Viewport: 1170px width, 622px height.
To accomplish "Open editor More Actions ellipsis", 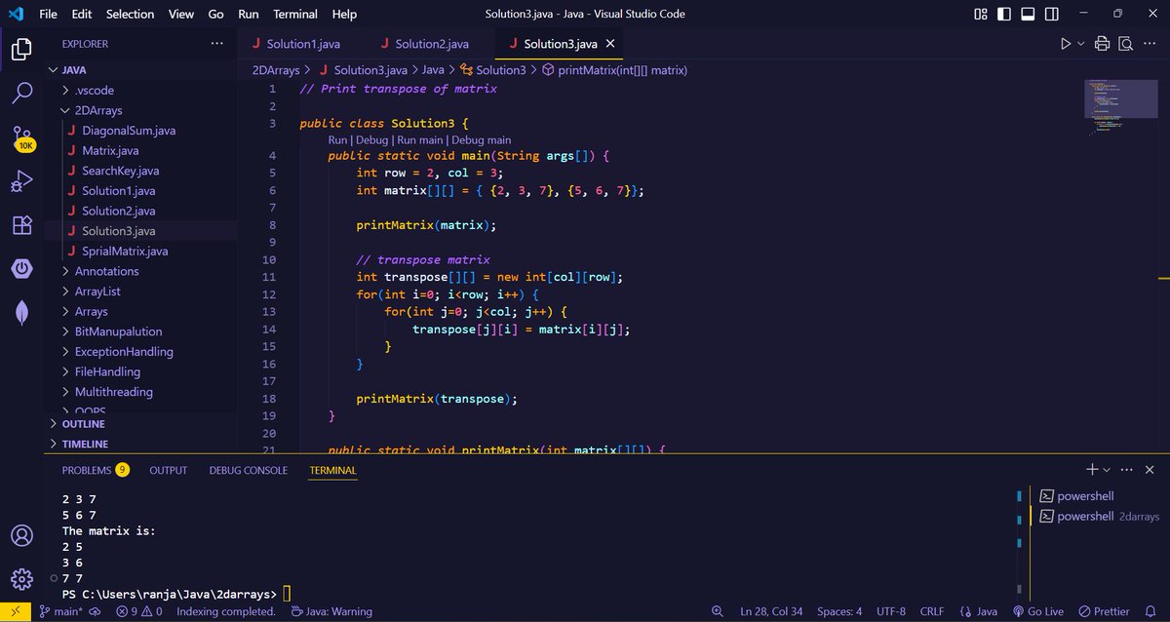I will (x=1148, y=44).
